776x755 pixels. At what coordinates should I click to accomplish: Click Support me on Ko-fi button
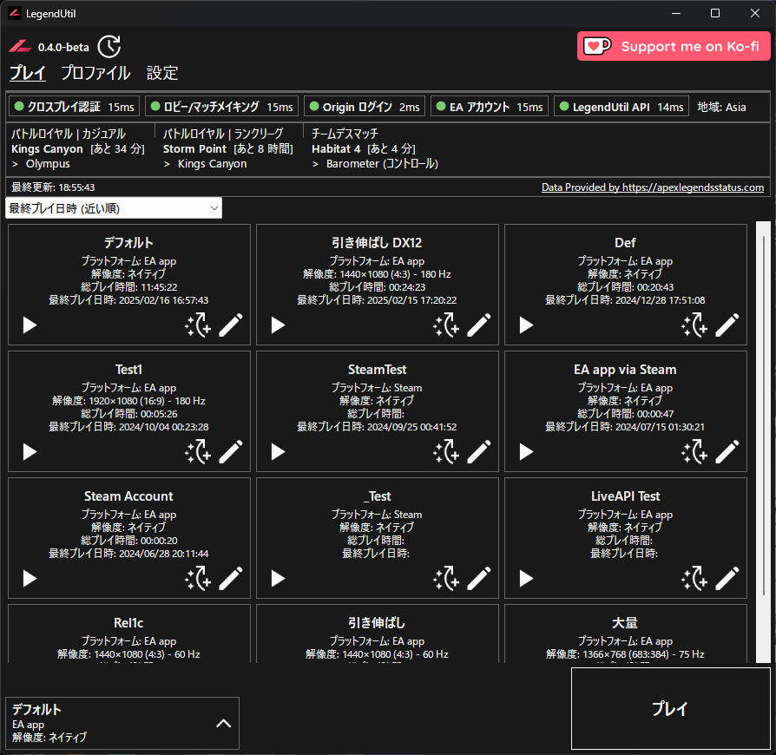(674, 46)
